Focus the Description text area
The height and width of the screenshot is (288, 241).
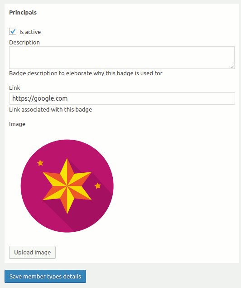122,58
